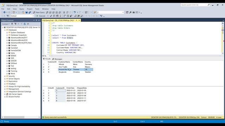Open the Edit menu
225x126 pixels.
click(8, 9)
